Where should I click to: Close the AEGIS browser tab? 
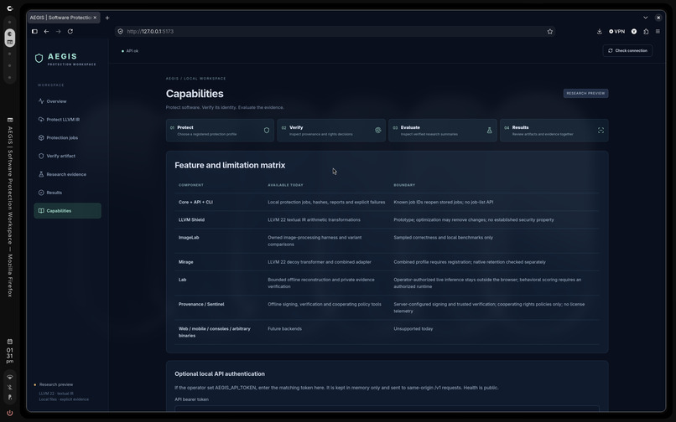[x=95, y=18]
